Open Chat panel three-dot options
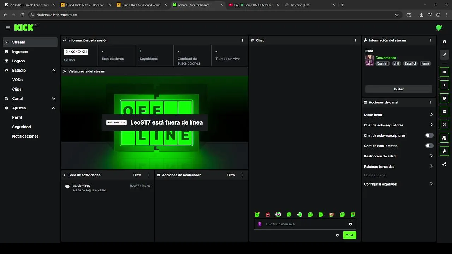The width and height of the screenshot is (452, 254). click(x=355, y=40)
